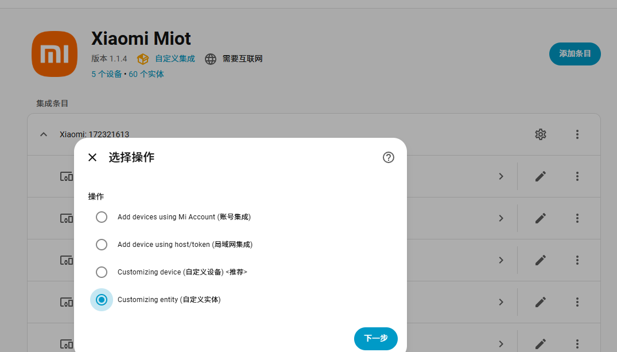
Task: Open the help icon in dialog
Action: [x=389, y=157]
